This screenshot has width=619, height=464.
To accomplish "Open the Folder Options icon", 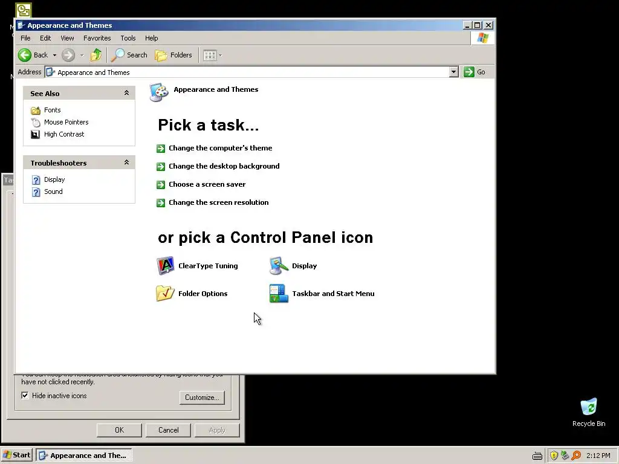I will tap(165, 293).
